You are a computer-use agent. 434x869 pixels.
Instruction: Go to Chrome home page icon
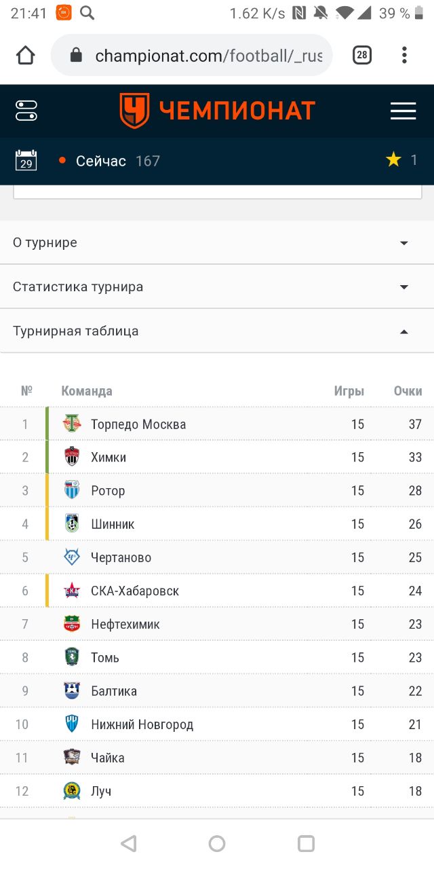[x=25, y=55]
